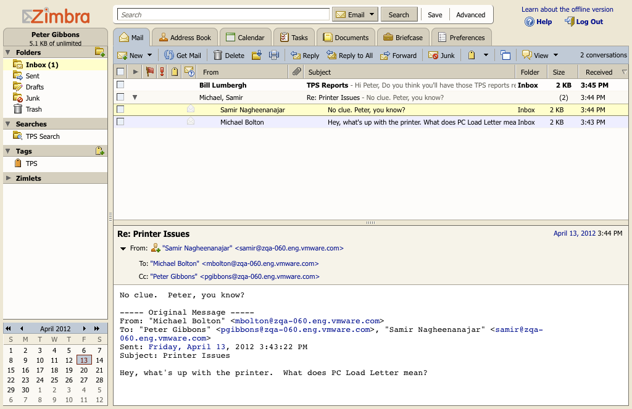Click the message status column header icon
The width and height of the screenshot is (632, 409).
189,72
